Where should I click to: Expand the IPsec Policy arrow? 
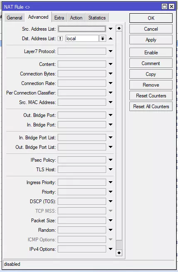(110, 160)
